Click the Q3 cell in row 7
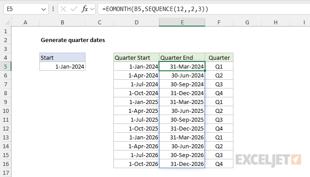 pyautogui.click(x=219, y=84)
